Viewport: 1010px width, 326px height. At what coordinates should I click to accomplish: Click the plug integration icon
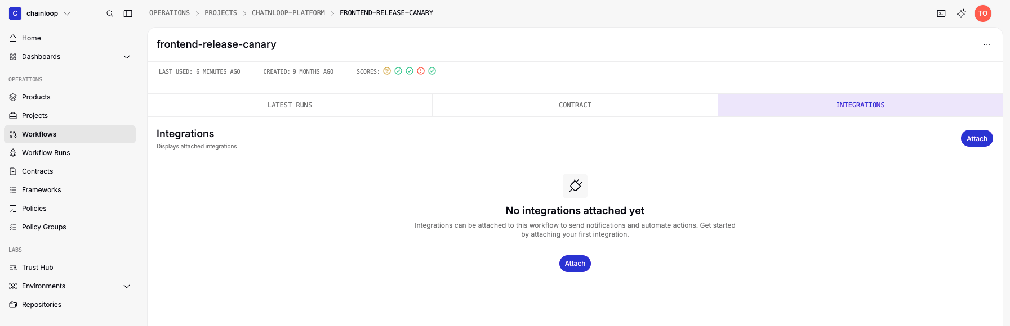click(x=575, y=186)
